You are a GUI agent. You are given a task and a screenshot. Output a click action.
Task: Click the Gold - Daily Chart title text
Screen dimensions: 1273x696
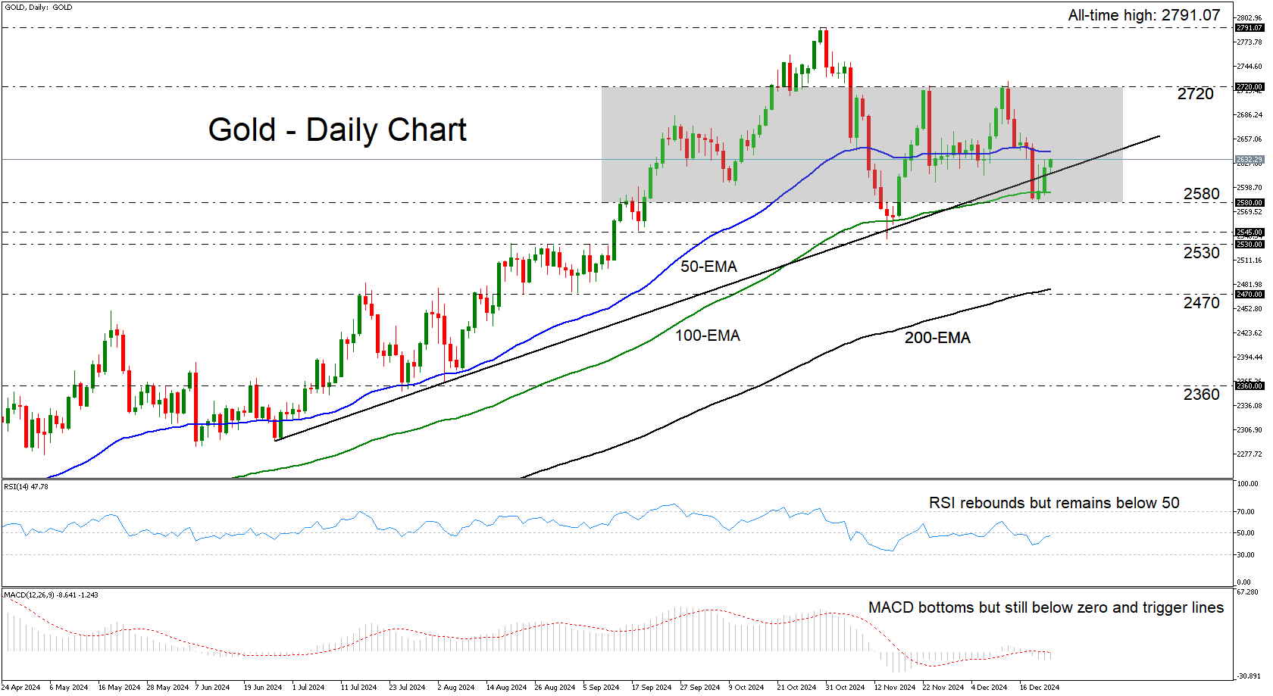click(337, 130)
